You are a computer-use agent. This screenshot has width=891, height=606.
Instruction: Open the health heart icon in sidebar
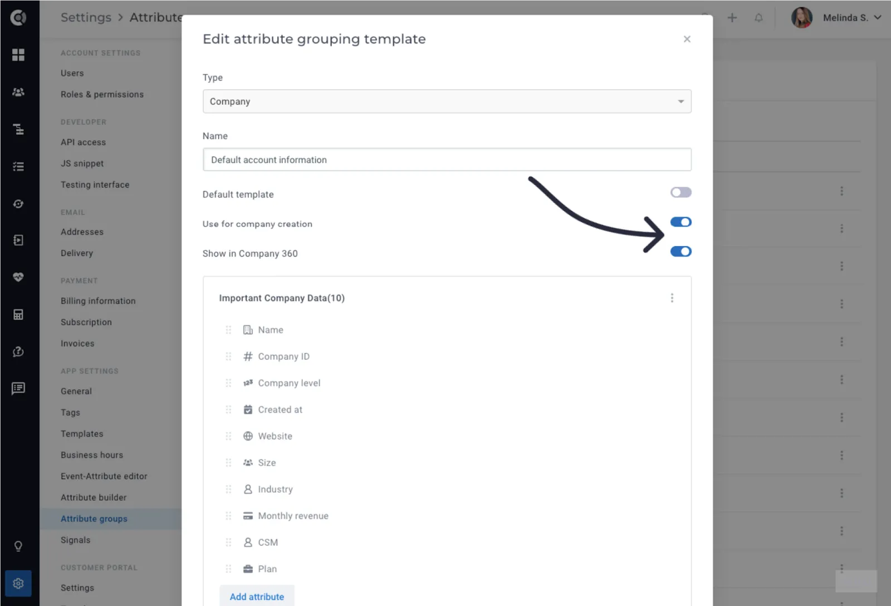[18, 277]
